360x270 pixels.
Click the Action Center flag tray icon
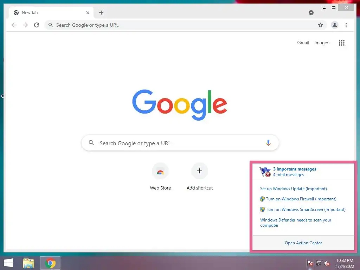pos(310,263)
